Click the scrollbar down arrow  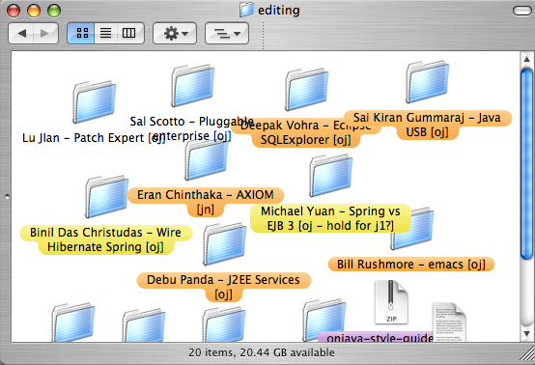click(527, 333)
